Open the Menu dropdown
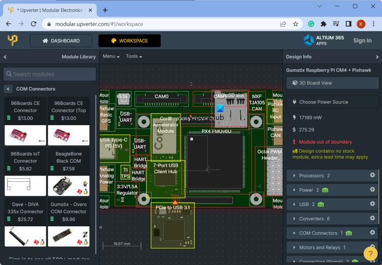This screenshot has width=382, height=265. click(x=111, y=56)
